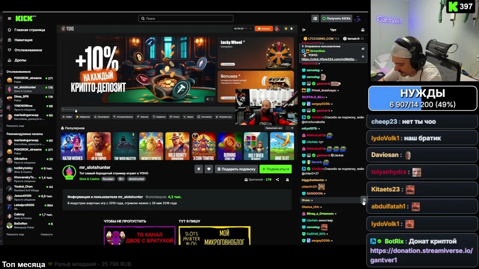The image size is (479, 269).
Task: Hide the pinned chat message
Action: (x=363, y=49)
